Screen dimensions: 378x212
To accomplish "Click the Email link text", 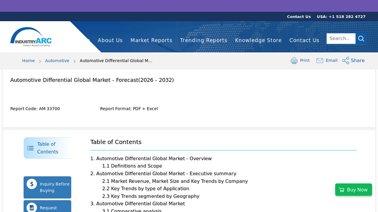I will pos(332,61).
